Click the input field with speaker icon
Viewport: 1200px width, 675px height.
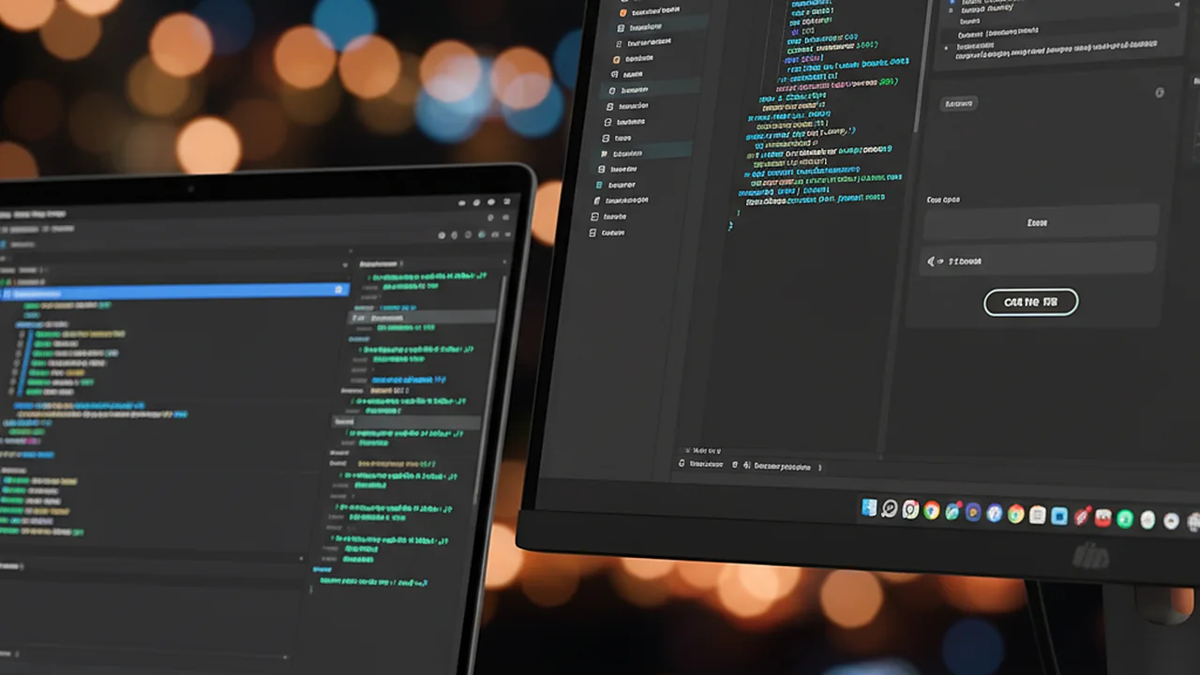1038,261
